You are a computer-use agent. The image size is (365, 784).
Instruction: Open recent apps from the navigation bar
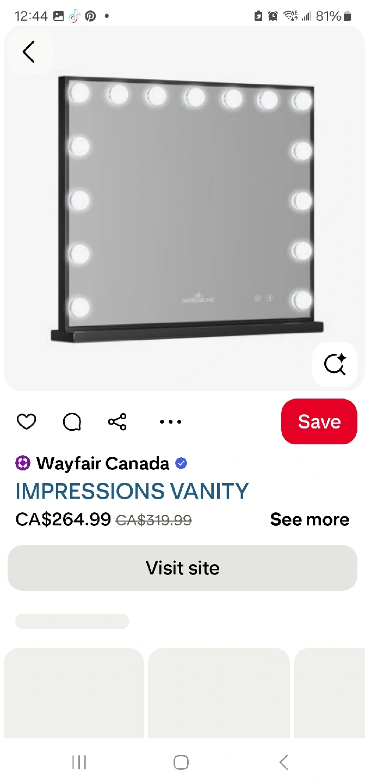[x=79, y=762]
